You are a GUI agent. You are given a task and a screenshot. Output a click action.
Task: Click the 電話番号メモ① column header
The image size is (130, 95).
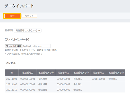(x=46, y=73)
